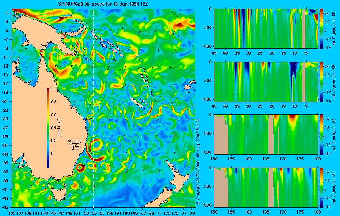Image resolution: width=340 pixels, height=216 pixels.
Task: Click the "velocity" legend label
Action: [74, 141]
